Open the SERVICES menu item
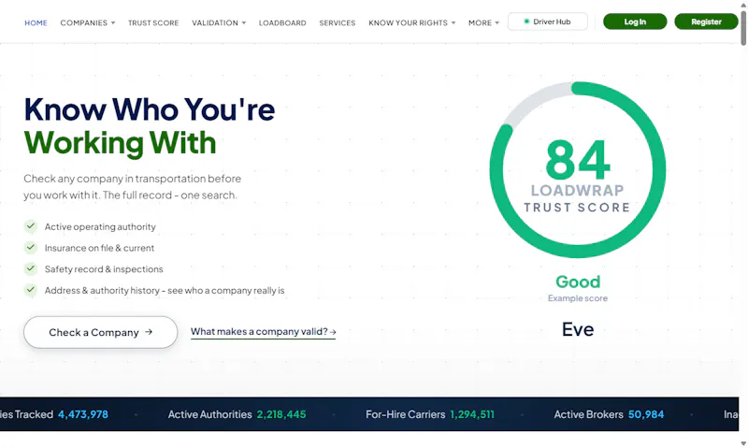The image size is (748, 448). coord(338,22)
